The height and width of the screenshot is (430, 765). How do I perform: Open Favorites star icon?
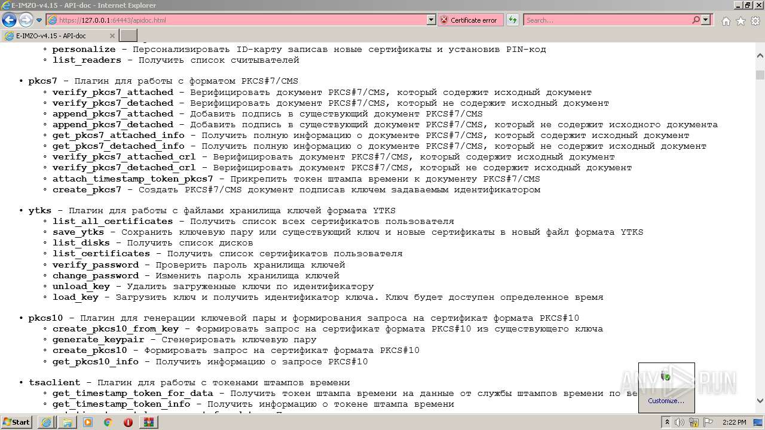coord(740,21)
